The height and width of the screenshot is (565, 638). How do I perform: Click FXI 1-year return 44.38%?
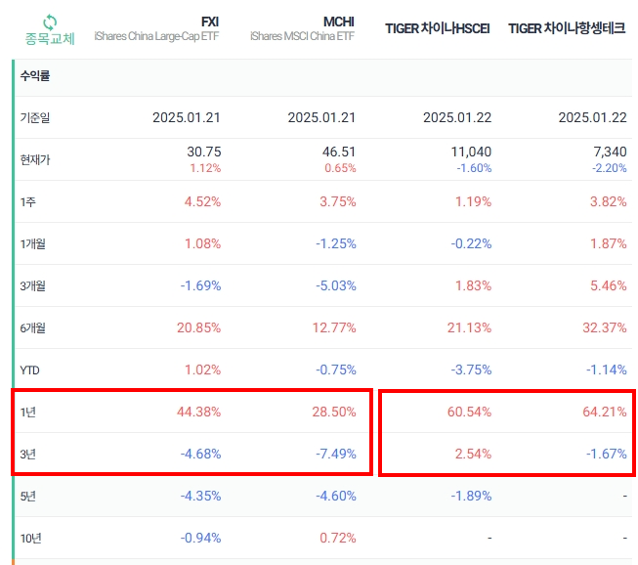[198, 412]
